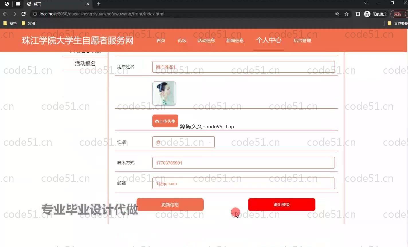Click the browser back arrow
Image resolution: width=408 pixels, height=247 pixels.
coord(5,14)
